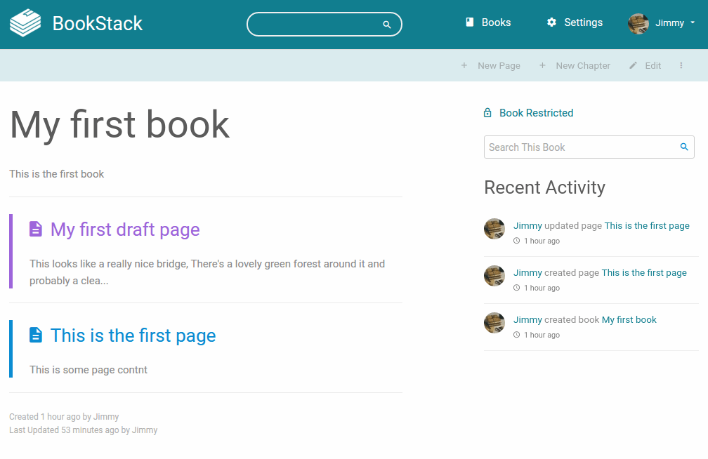
Task: Open the three-dot more options menu
Action: point(681,65)
